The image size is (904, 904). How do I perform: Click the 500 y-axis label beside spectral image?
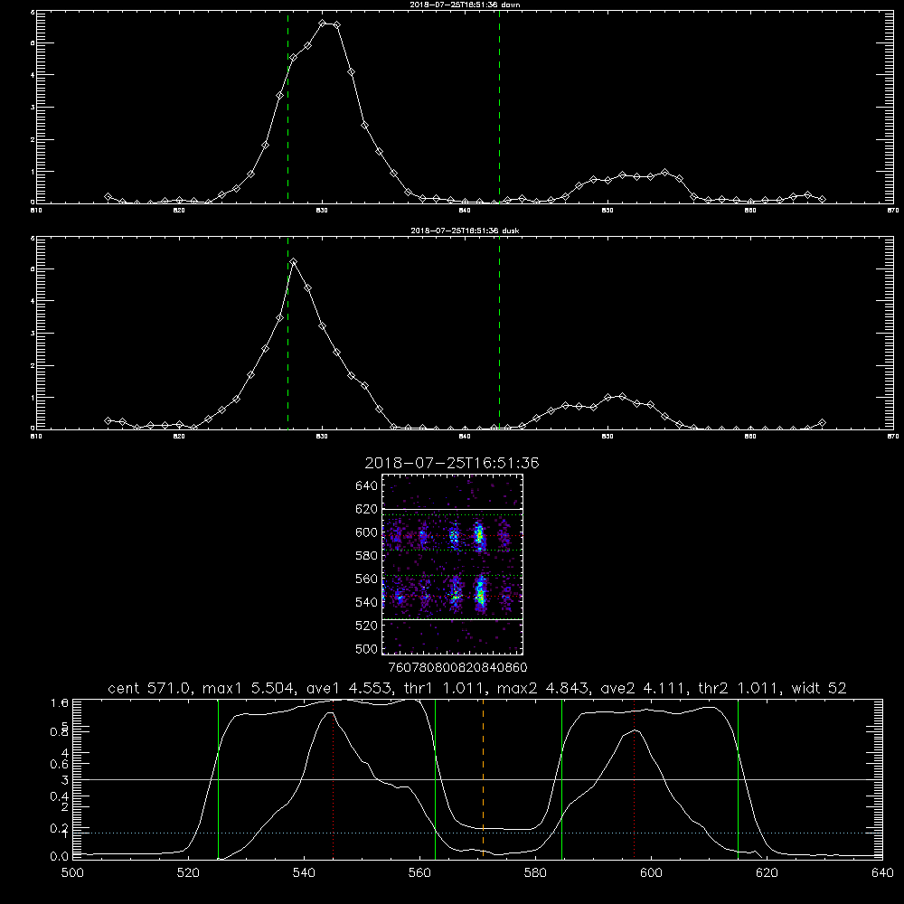pos(367,648)
